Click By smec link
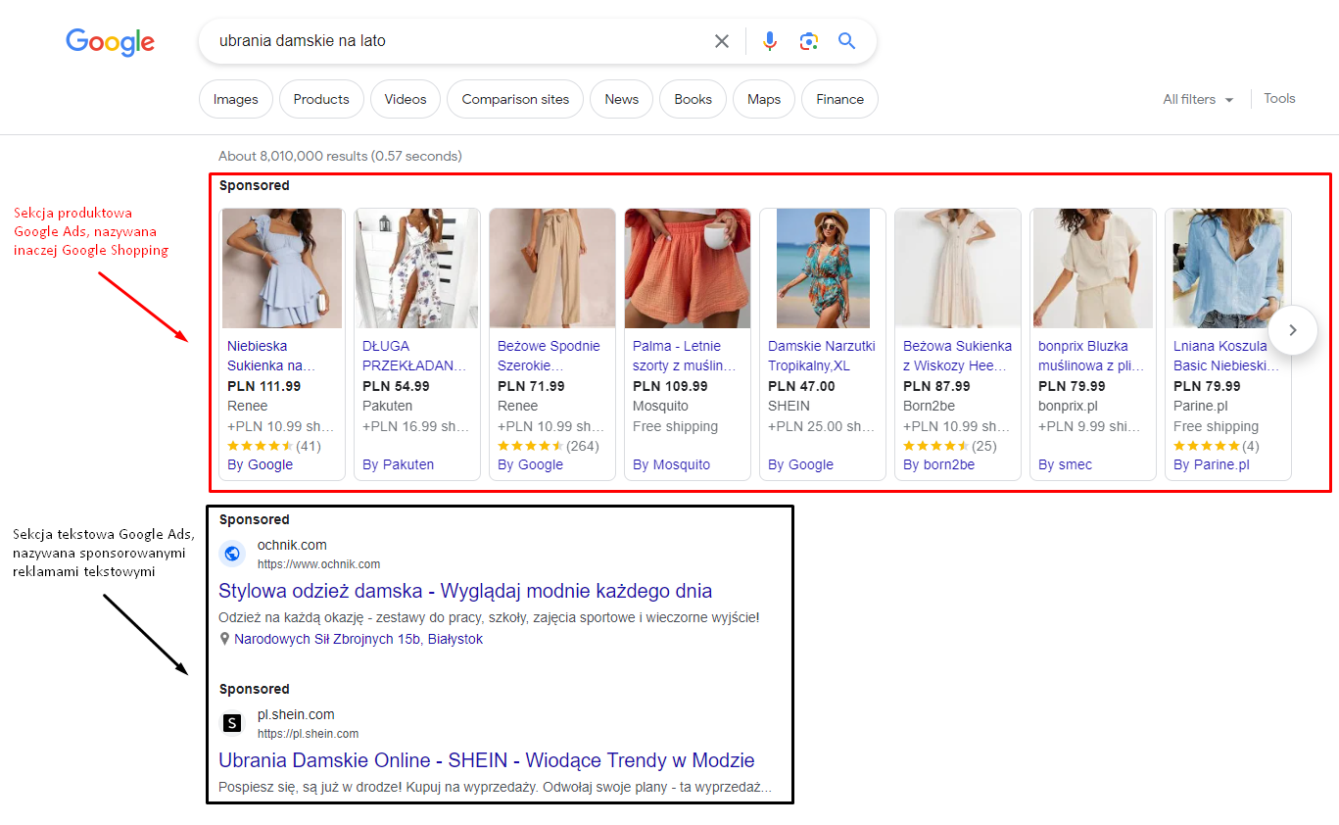The width and height of the screenshot is (1339, 825). click(x=1065, y=464)
